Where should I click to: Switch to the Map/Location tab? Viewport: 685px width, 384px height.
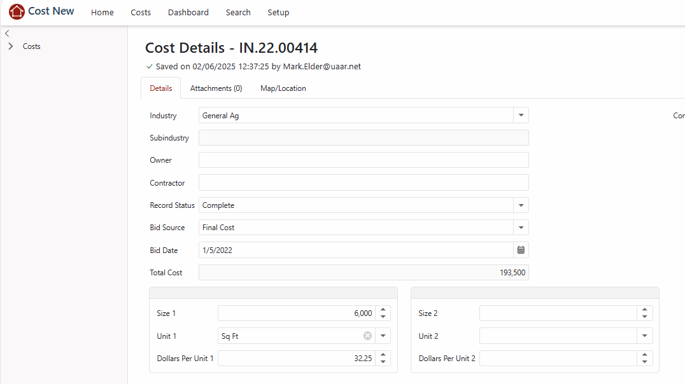click(283, 88)
